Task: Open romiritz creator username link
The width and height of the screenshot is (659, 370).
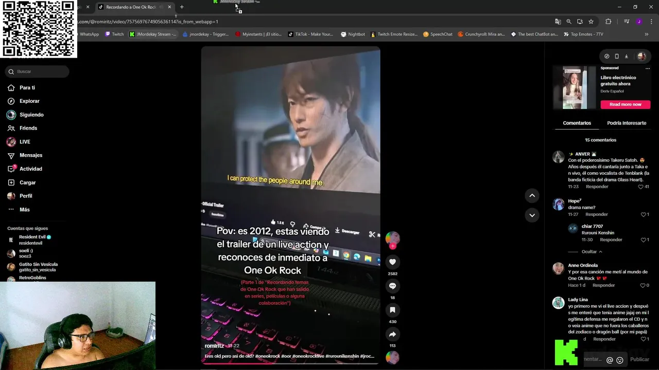Action: 214,346
